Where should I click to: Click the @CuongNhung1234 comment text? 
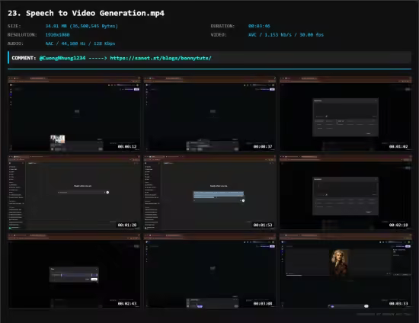62,58
